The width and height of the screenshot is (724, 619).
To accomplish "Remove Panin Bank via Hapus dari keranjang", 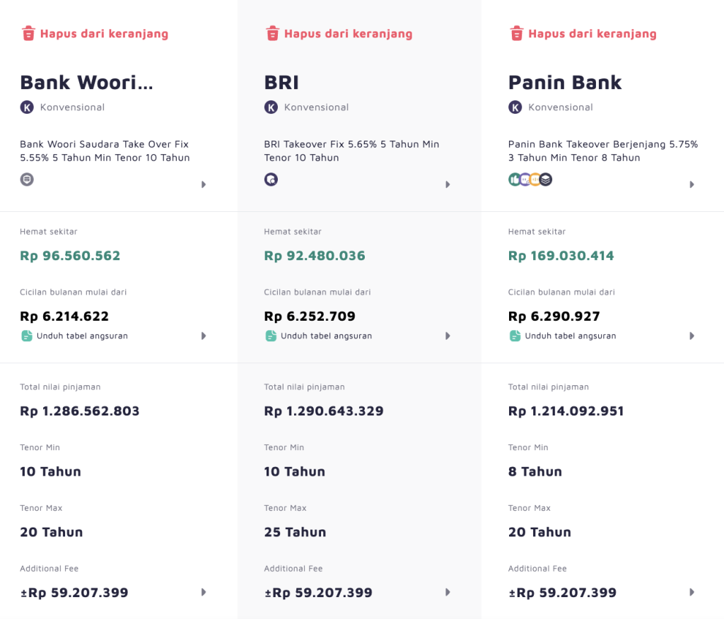I will pos(592,33).
